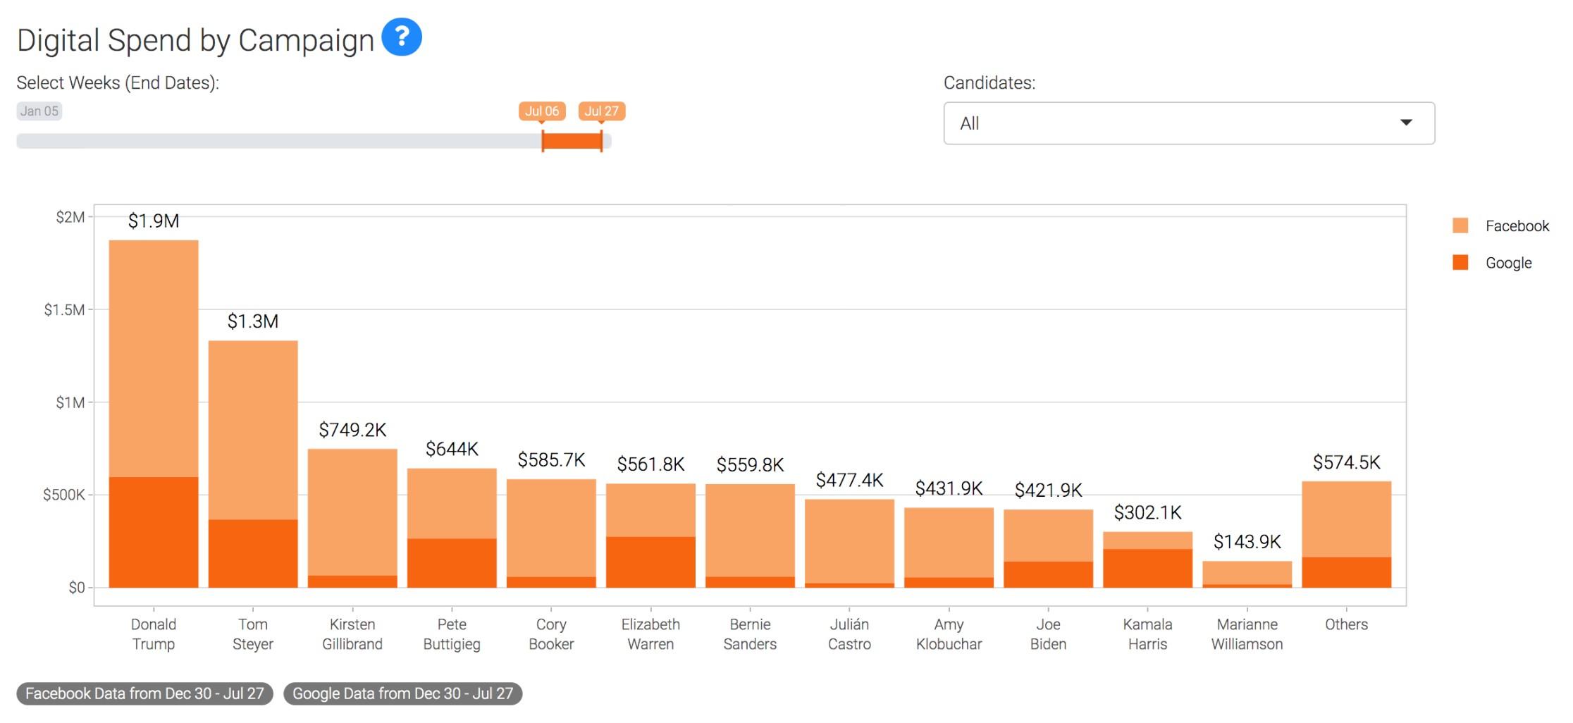Image resolution: width=1573 pixels, height=723 pixels.
Task: Click the Facebook legend color swatch
Action: click(1460, 225)
